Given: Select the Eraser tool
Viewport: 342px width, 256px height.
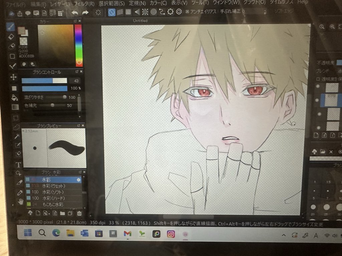Looking at the screenshot, I should (x=11, y=37).
